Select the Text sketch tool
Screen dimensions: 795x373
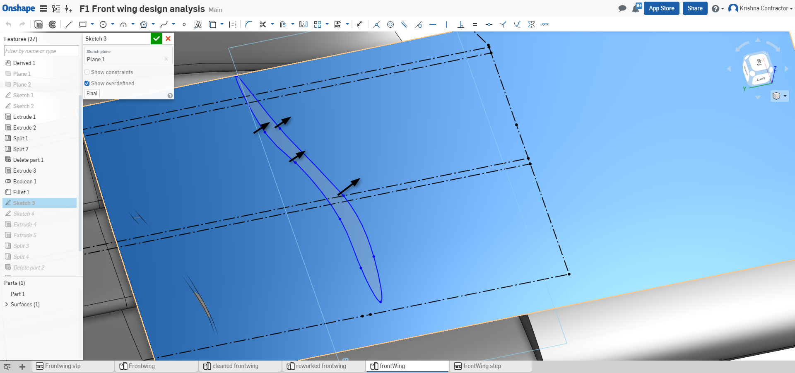198,24
